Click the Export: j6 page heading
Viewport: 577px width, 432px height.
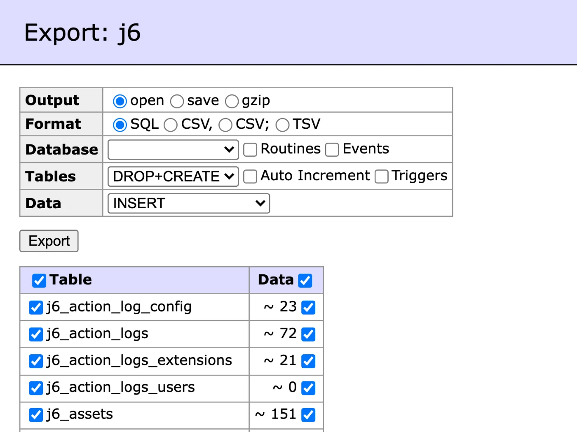tap(82, 33)
